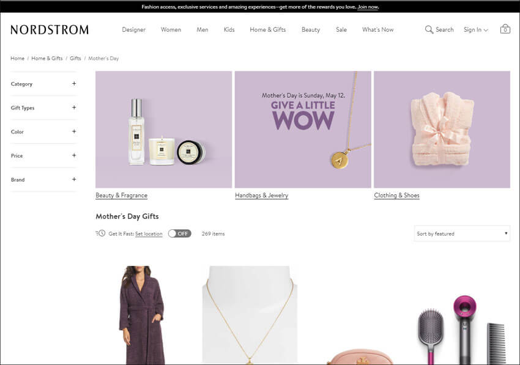This screenshot has width=520, height=365.
Task: Open the Home & Gifts menu
Action: 267,29
